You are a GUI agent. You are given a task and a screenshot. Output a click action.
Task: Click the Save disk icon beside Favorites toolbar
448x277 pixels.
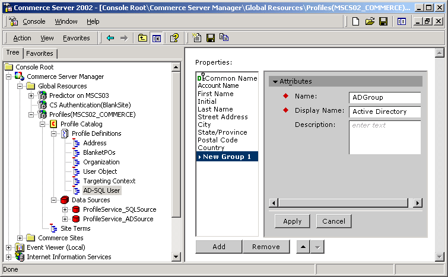211,38
